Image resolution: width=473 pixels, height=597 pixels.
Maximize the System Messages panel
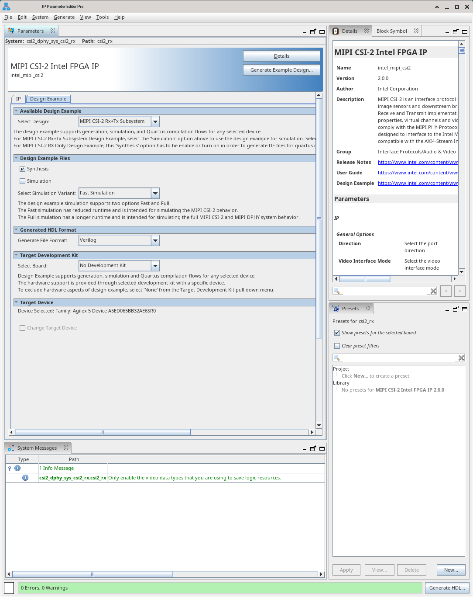click(x=322, y=448)
